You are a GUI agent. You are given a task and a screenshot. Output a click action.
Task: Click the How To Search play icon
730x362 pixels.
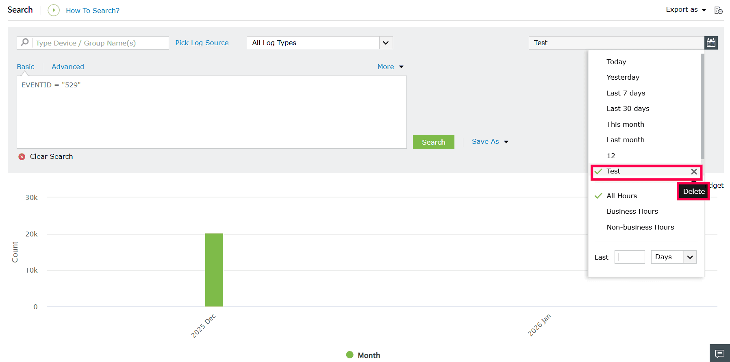pyautogui.click(x=54, y=10)
